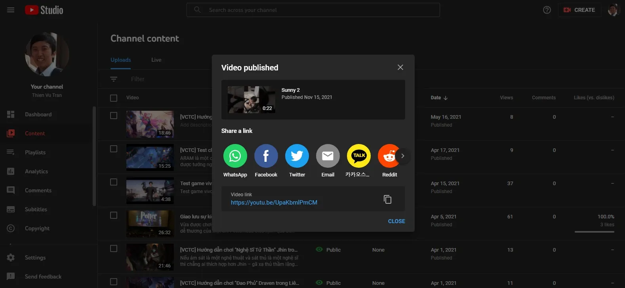This screenshot has height=288, width=625.
Task: Click the CLOSE button in dialog
Action: 396,221
